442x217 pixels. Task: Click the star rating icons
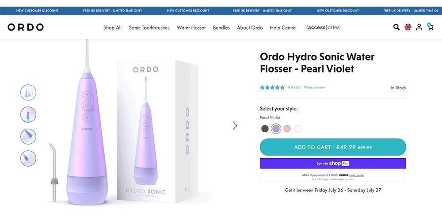[x=272, y=88]
